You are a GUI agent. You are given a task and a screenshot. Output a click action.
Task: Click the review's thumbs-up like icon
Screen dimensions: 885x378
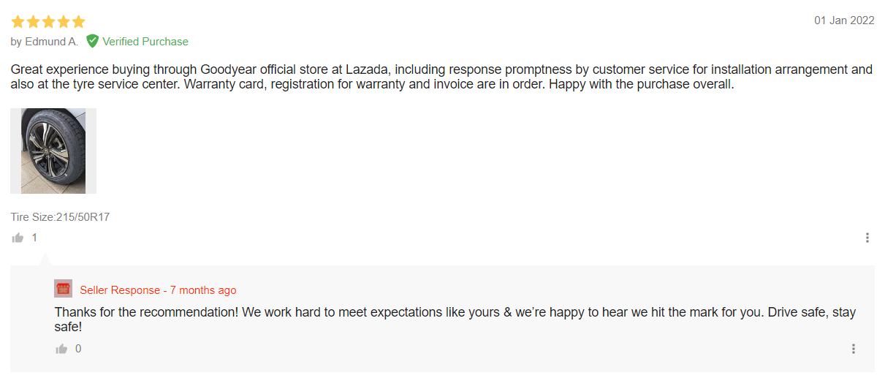[x=18, y=238]
